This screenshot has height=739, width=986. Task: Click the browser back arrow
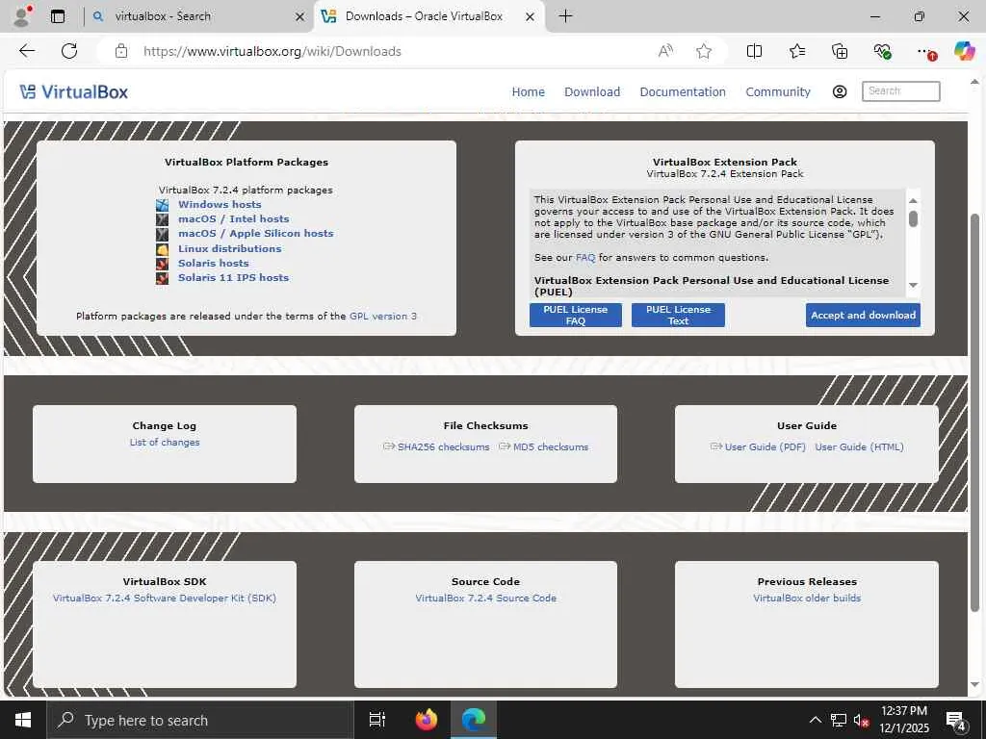click(x=27, y=51)
